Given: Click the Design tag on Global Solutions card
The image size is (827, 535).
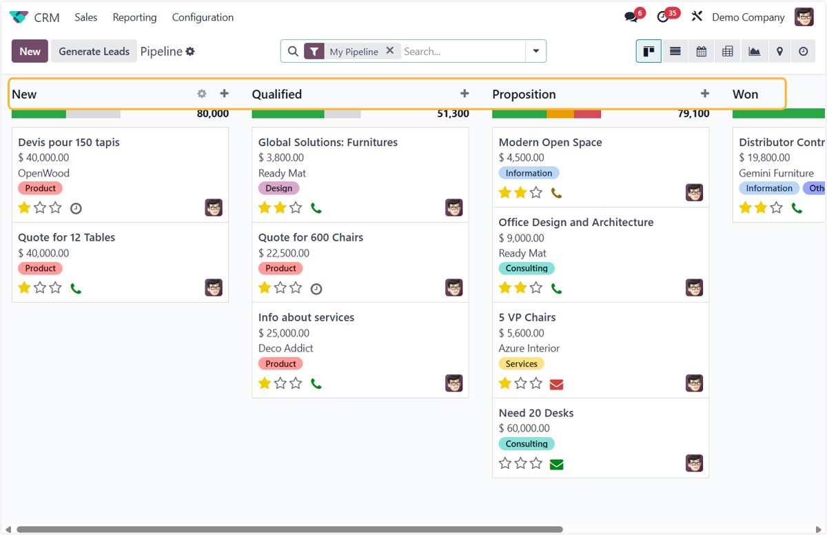Looking at the screenshot, I should (278, 188).
